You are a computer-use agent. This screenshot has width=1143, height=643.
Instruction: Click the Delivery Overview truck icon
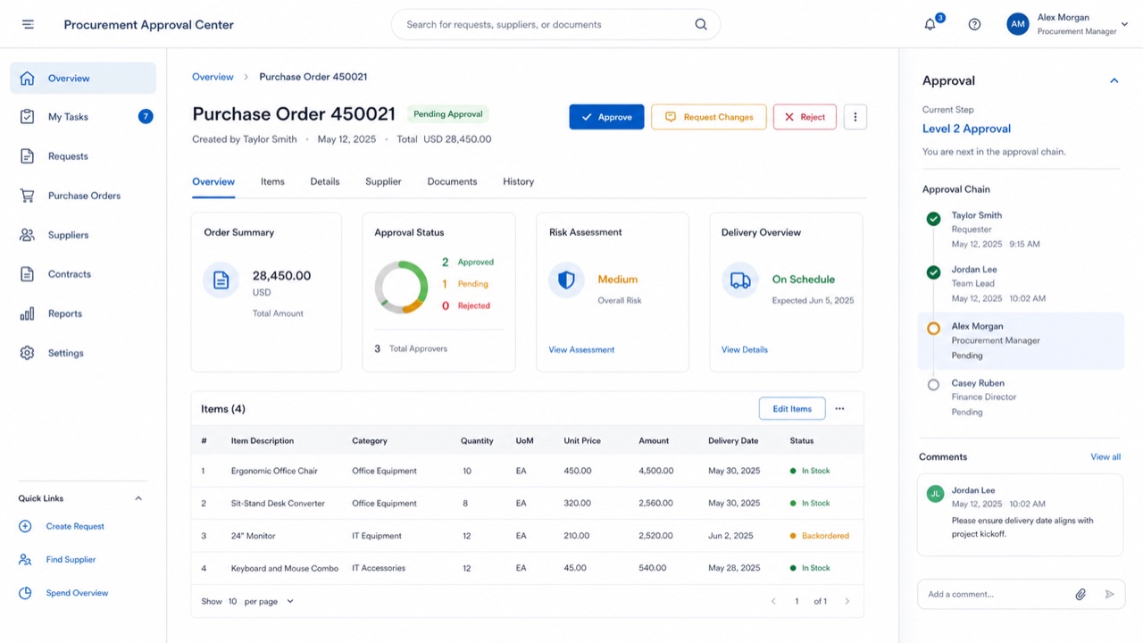pos(740,280)
